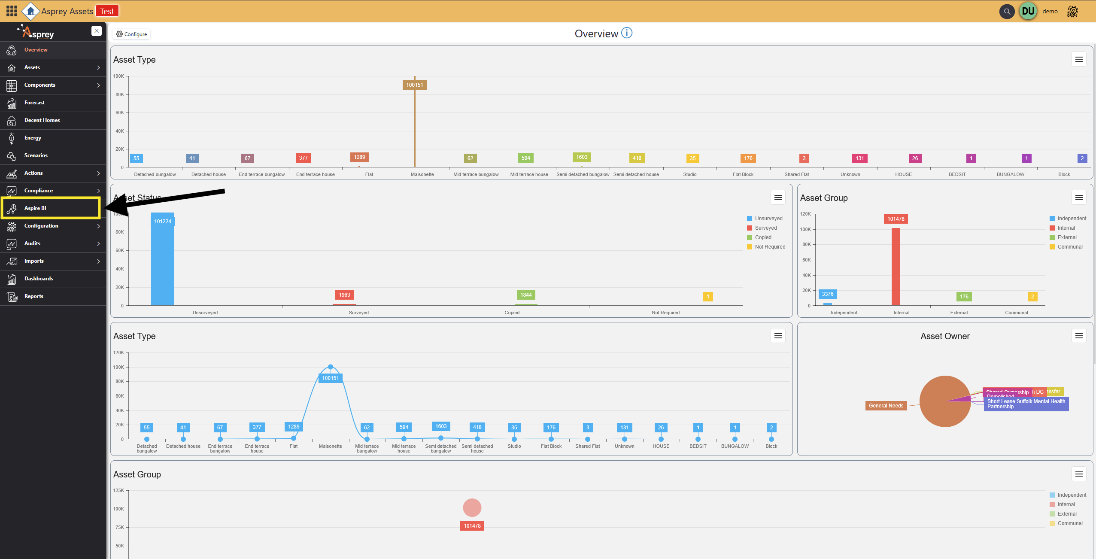Screen dimensions: 1096x559
Task: Click the Maisonette 100151 data point
Action: [330, 367]
